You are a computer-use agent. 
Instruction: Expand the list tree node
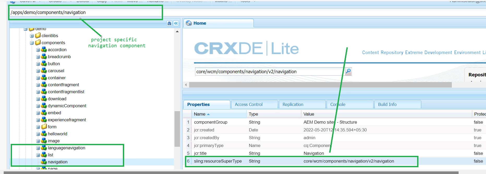[x=38, y=155]
